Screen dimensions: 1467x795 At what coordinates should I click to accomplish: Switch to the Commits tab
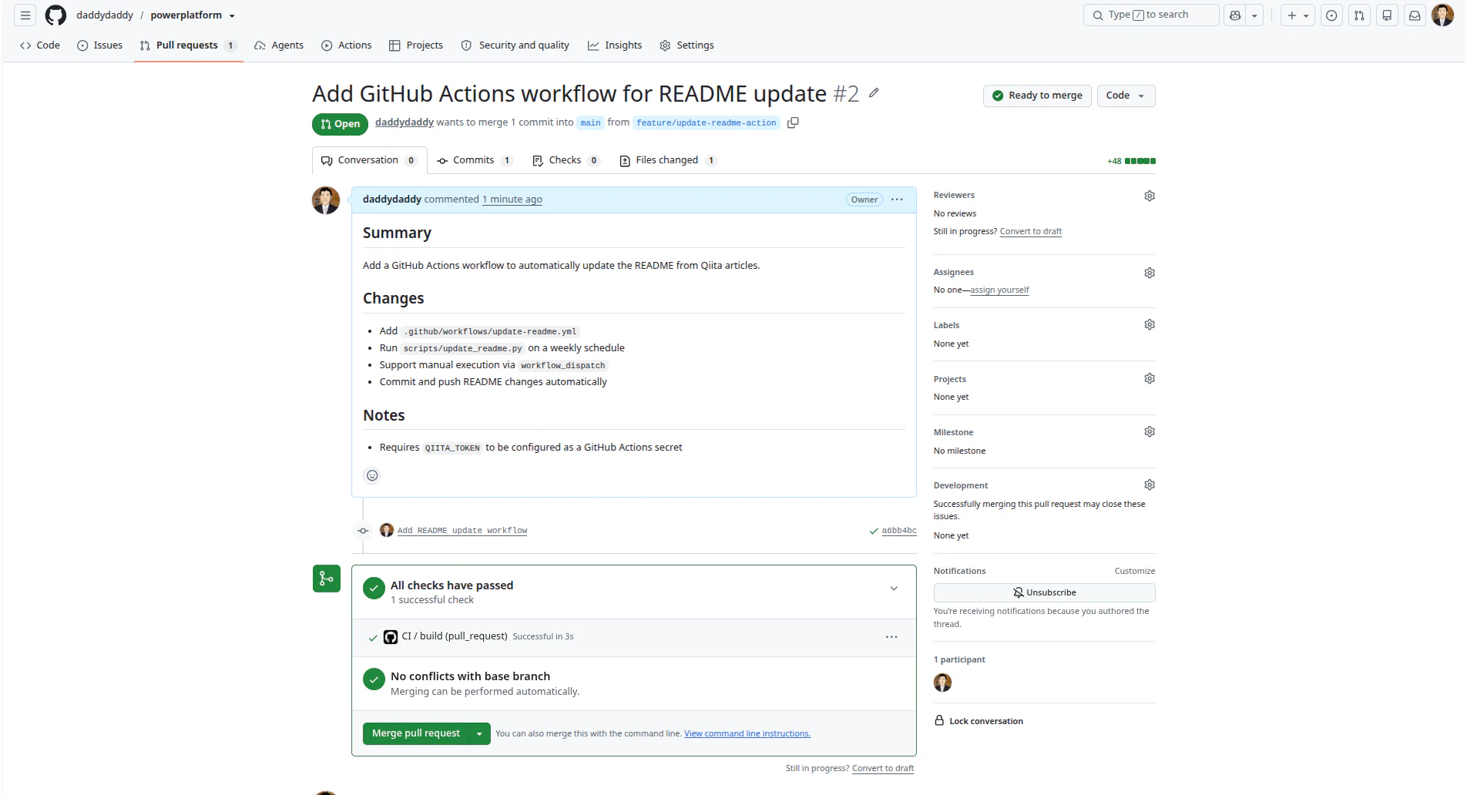[475, 160]
